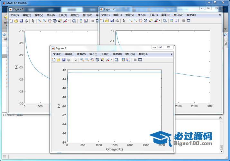Select Pan hand tool in Figure 1
The width and height of the screenshot is (230, 161).
tap(50, 21)
